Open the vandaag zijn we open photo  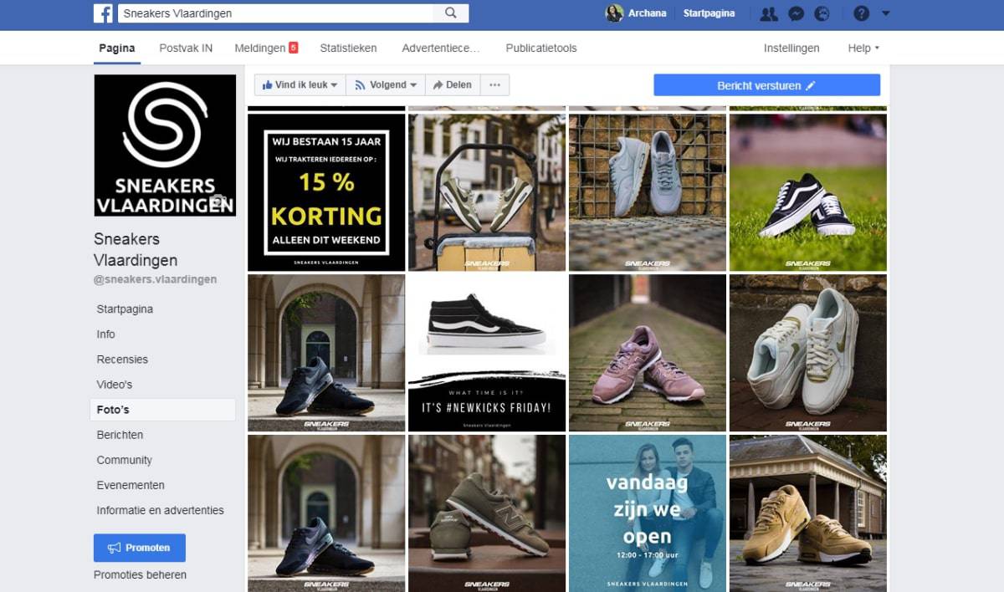[x=648, y=513]
